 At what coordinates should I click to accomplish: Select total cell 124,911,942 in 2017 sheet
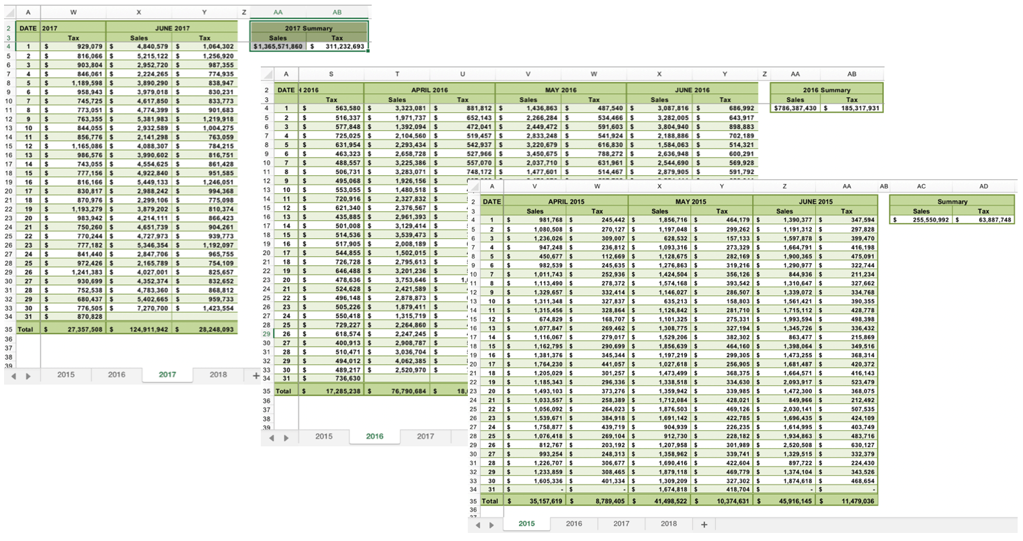pos(139,330)
